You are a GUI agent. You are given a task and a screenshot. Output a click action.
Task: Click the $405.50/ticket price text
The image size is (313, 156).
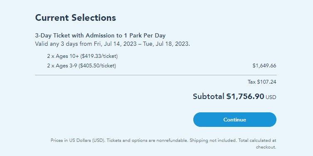(97, 65)
